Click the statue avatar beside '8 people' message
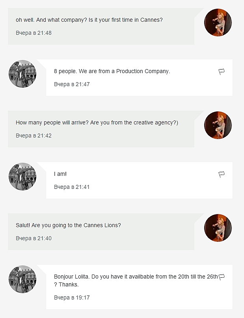The image size is (244, 318). [22, 74]
